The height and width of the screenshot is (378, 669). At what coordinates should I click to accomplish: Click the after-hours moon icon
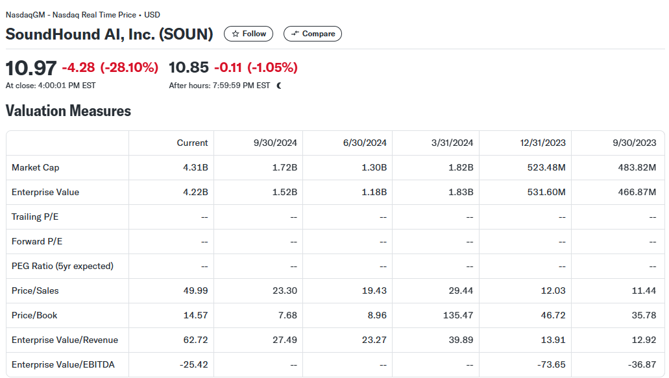click(279, 86)
